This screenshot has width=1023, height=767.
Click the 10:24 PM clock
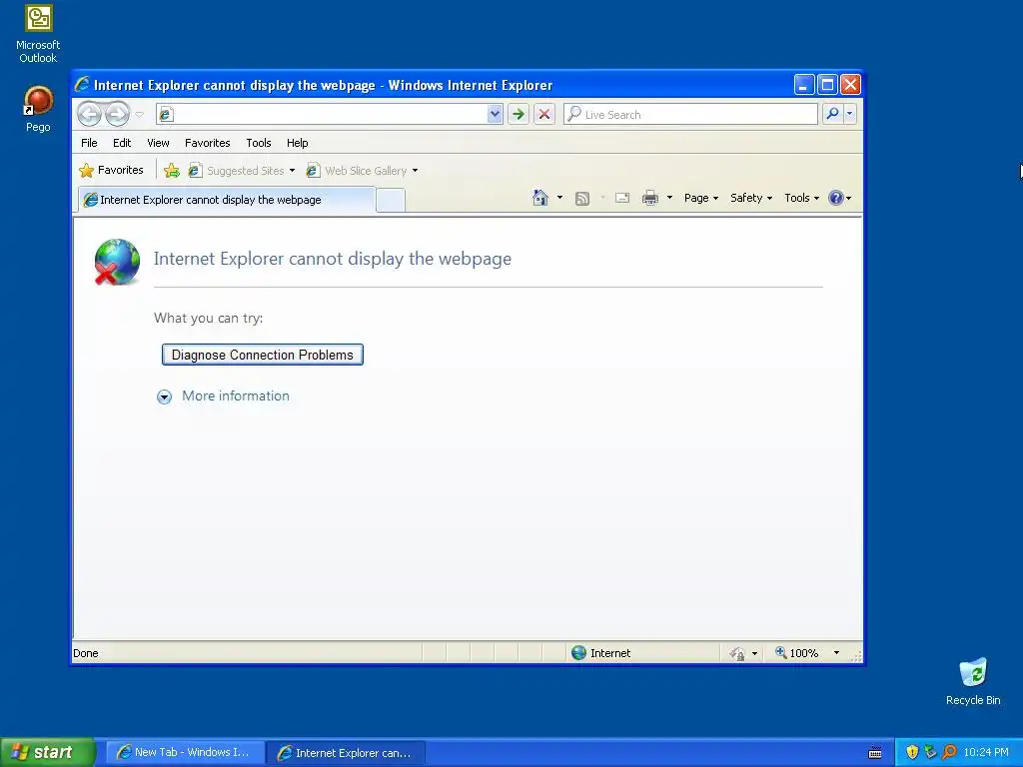point(986,752)
